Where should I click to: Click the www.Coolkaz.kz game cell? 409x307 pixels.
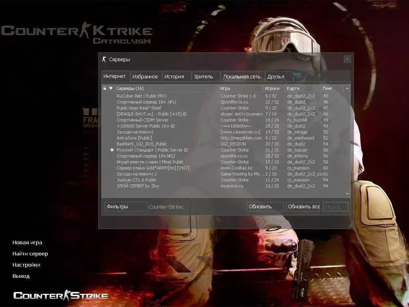[x=236, y=168]
